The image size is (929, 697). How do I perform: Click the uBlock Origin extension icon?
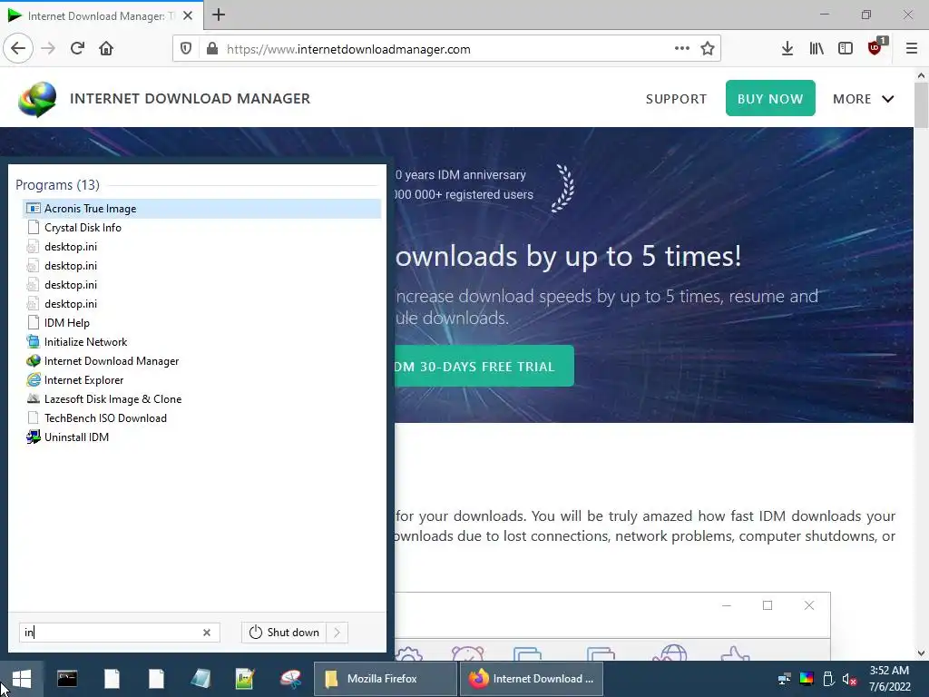coord(875,47)
